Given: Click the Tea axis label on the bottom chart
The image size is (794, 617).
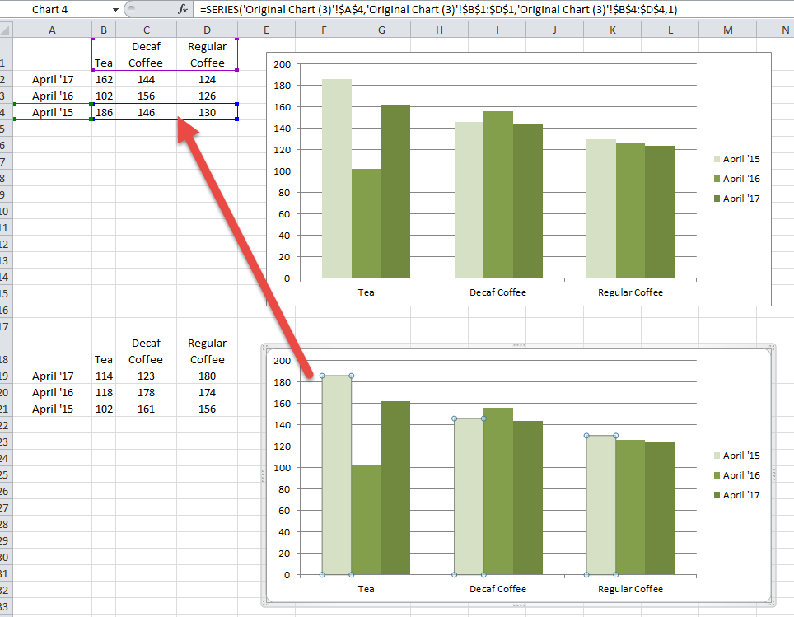Looking at the screenshot, I should [366, 589].
